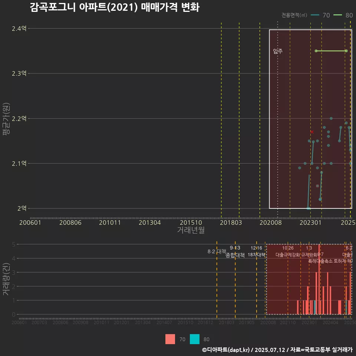The image size is (356, 356).
Task: Click the 0 label on the volume axis
Action: tap(14, 314)
